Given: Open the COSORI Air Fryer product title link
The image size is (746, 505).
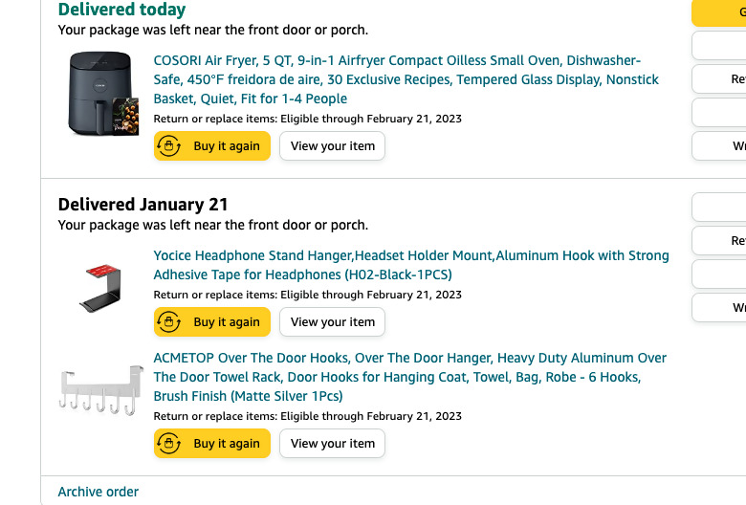Looking at the screenshot, I should [x=406, y=79].
